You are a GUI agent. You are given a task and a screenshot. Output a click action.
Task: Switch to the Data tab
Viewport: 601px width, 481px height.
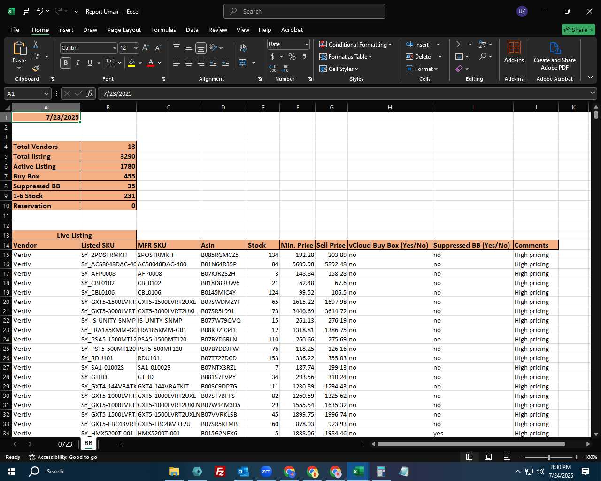click(192, 30)
